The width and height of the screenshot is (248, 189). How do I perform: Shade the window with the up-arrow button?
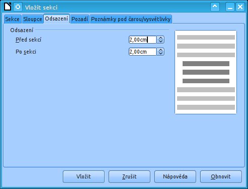click(215, 7)
